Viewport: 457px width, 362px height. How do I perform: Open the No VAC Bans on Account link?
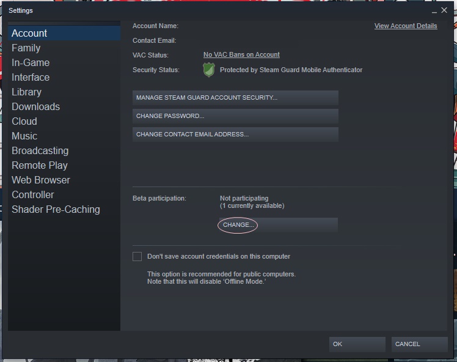click(x=241, y=54)
